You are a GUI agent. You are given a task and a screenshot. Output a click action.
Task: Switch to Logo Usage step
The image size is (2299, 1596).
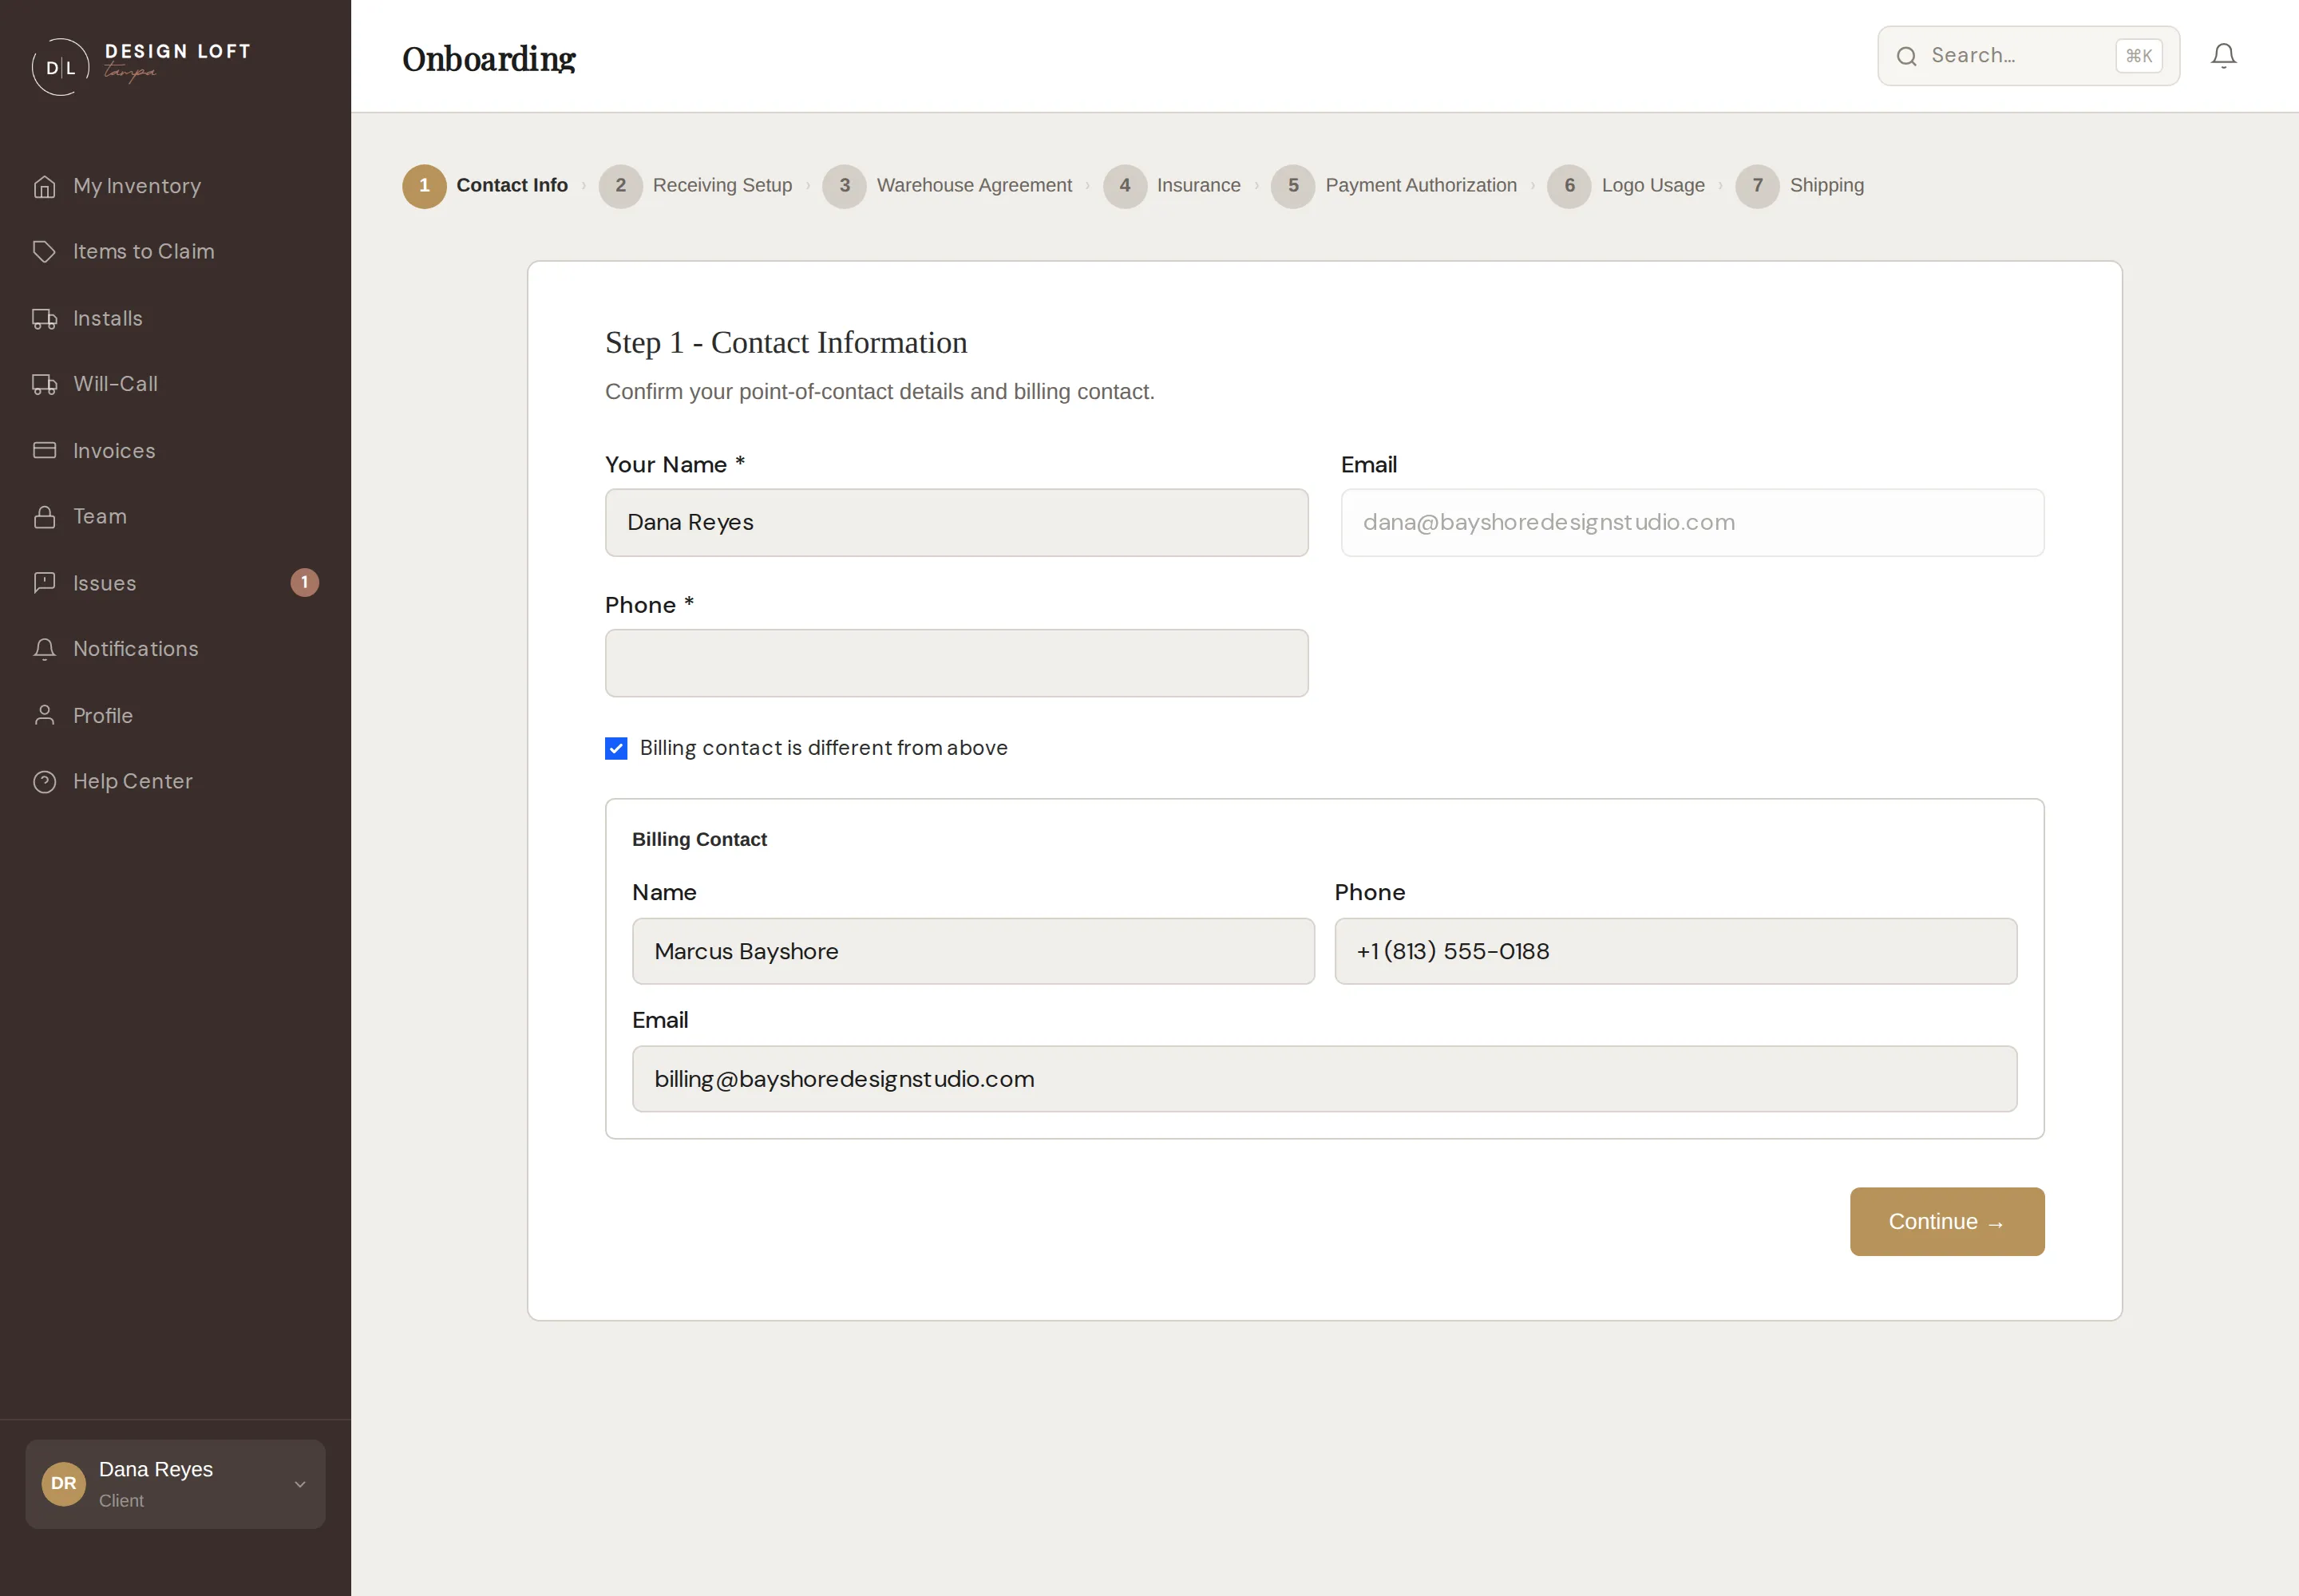tap(1652, 186)
